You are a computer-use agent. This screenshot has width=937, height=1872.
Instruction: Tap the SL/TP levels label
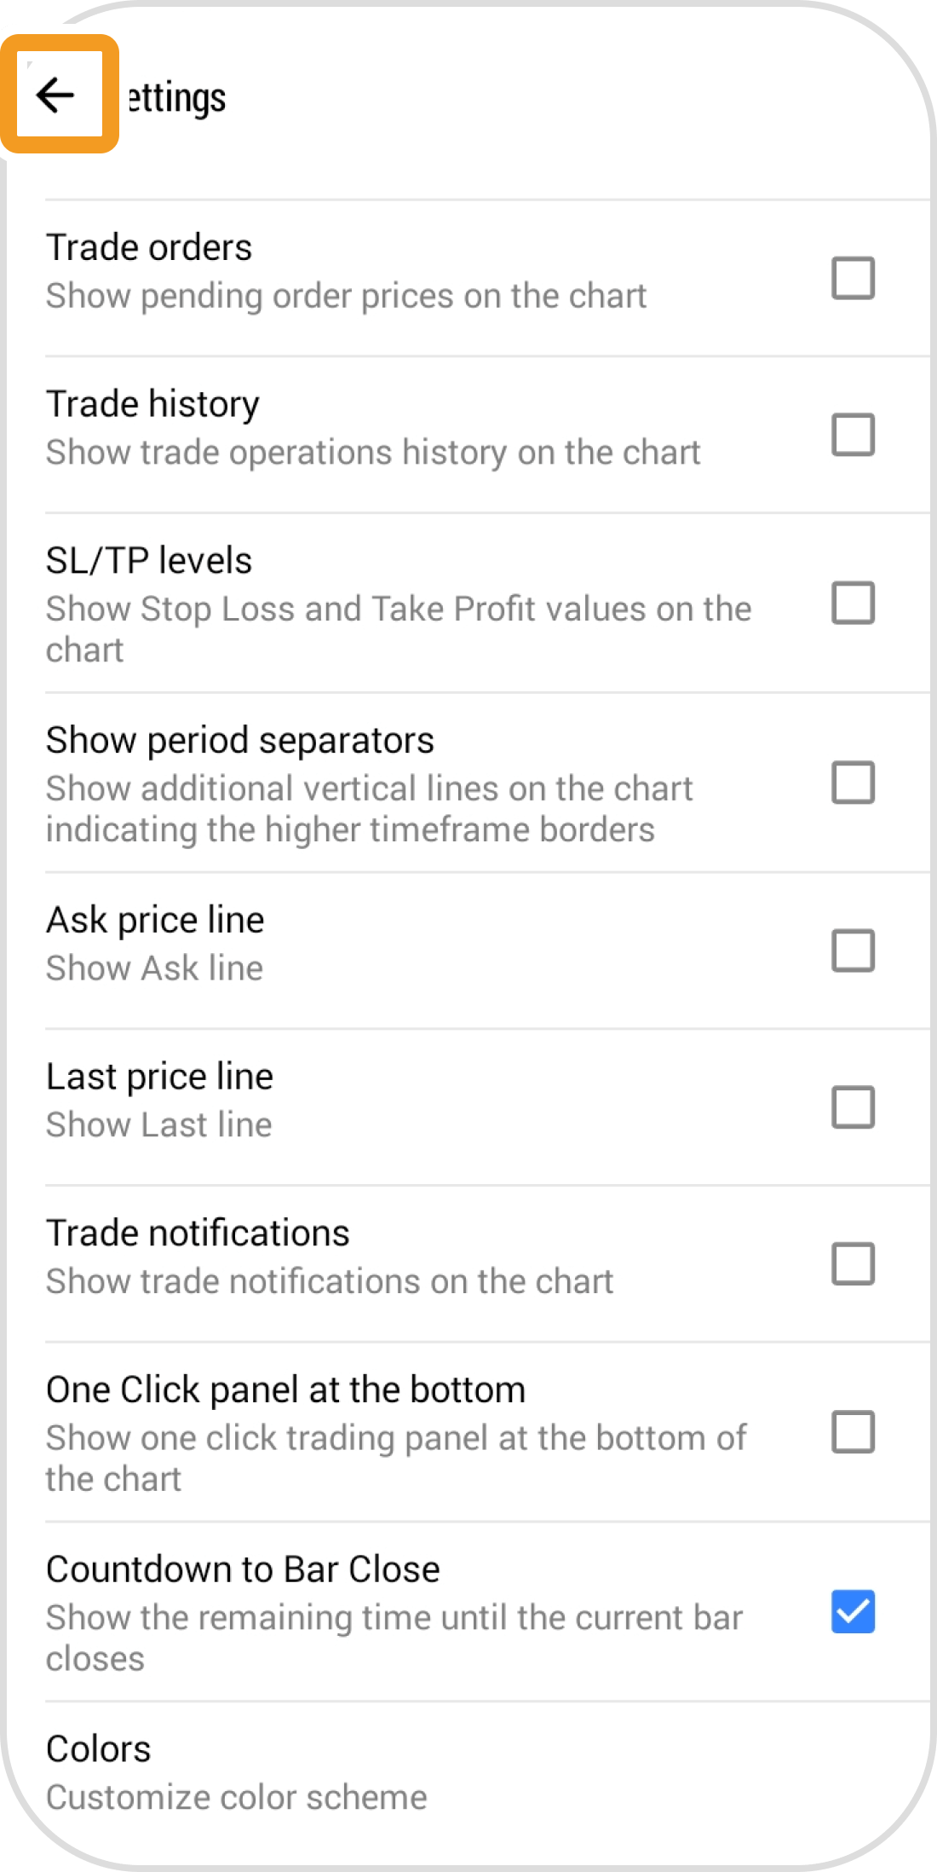coord(149,561)
